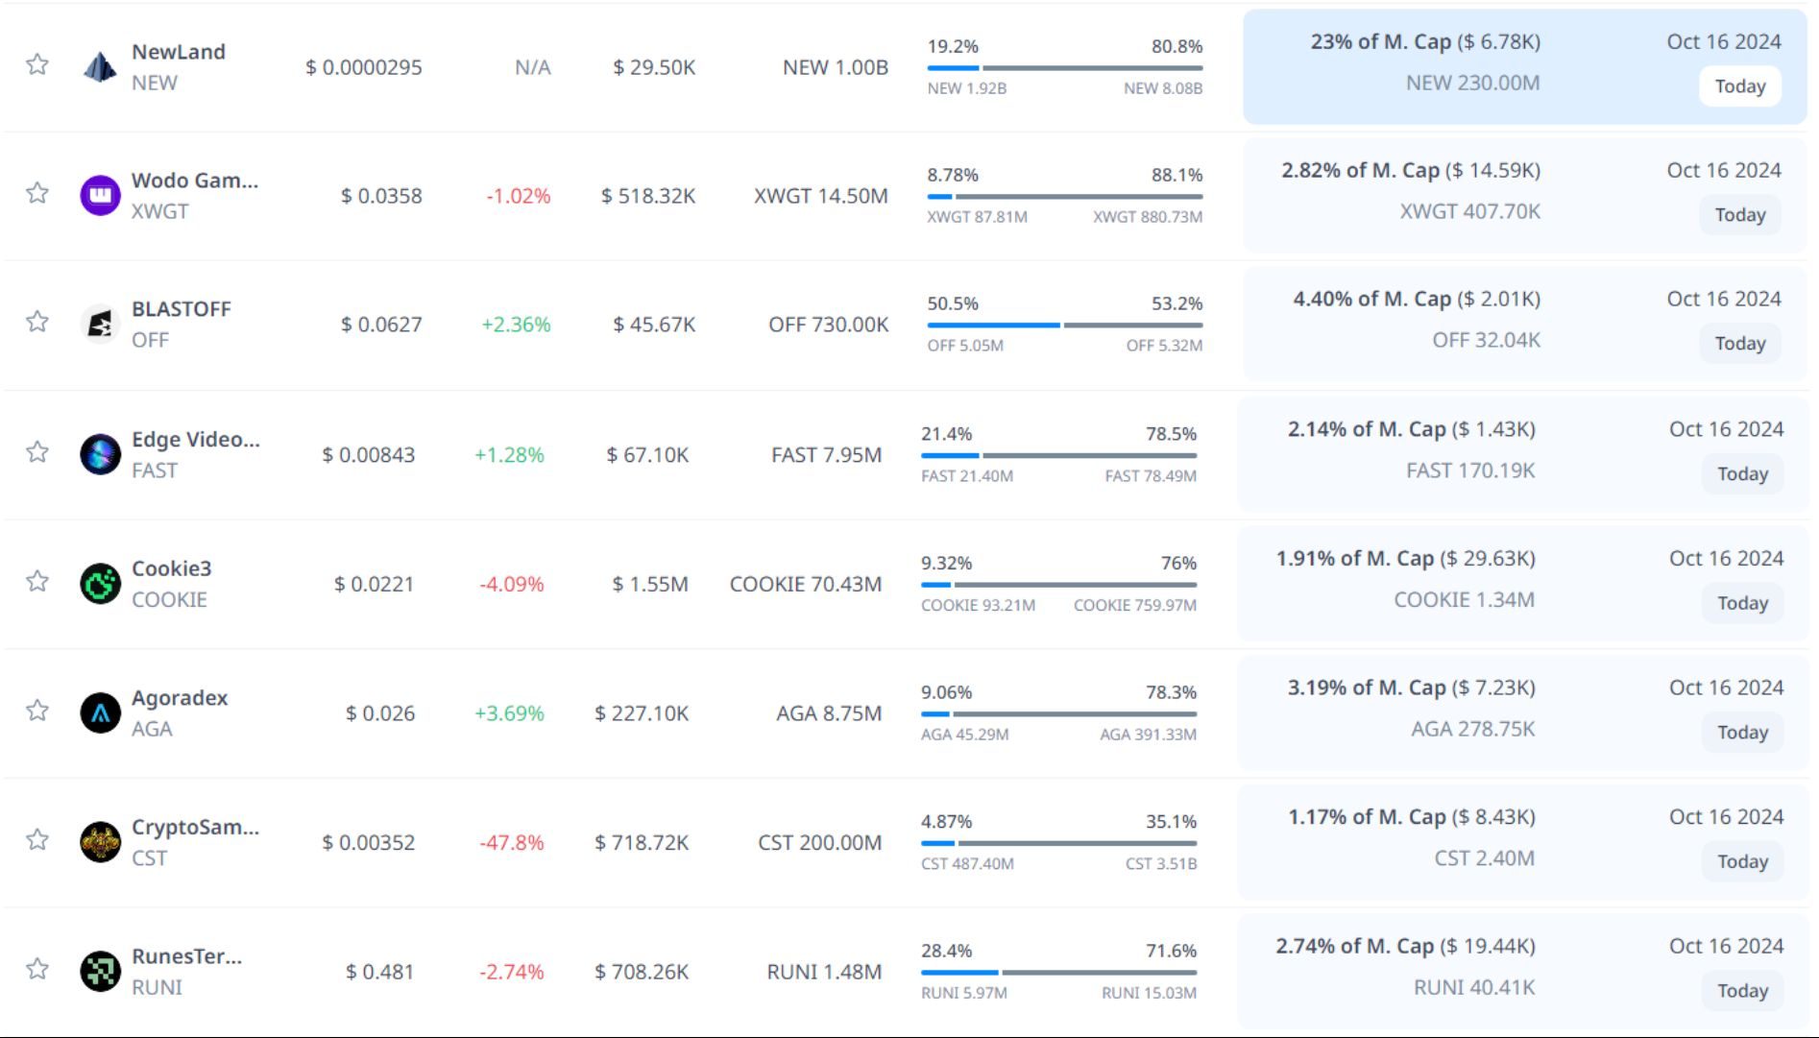The height and width of the screenshot is (1038, 1819).
Task: Open the Agoradex token name link
Action: [x=180, y=698]
